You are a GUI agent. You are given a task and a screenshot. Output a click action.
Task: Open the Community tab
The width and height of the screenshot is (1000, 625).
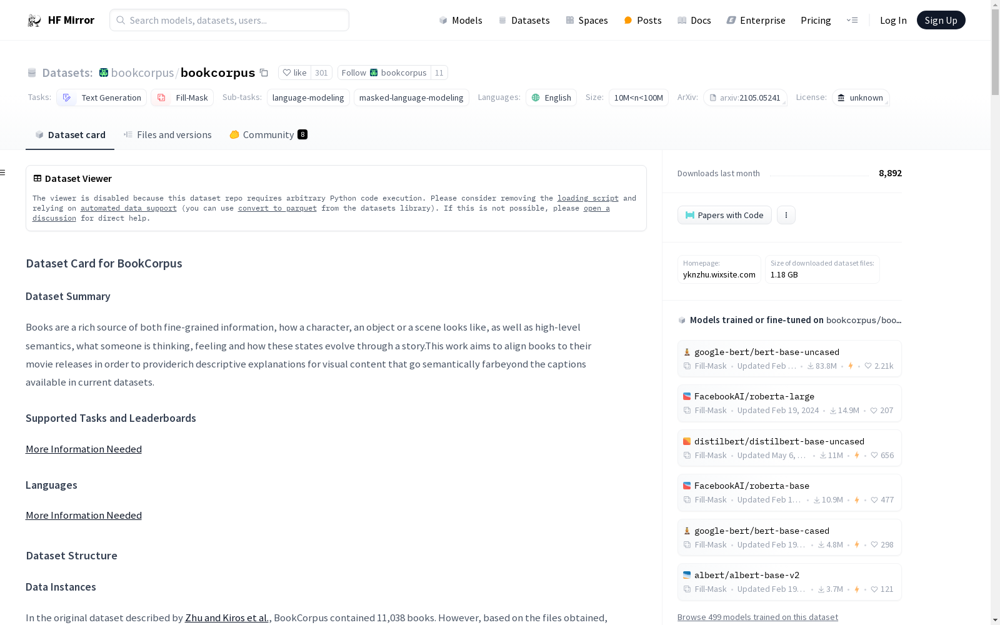[268, 134]
